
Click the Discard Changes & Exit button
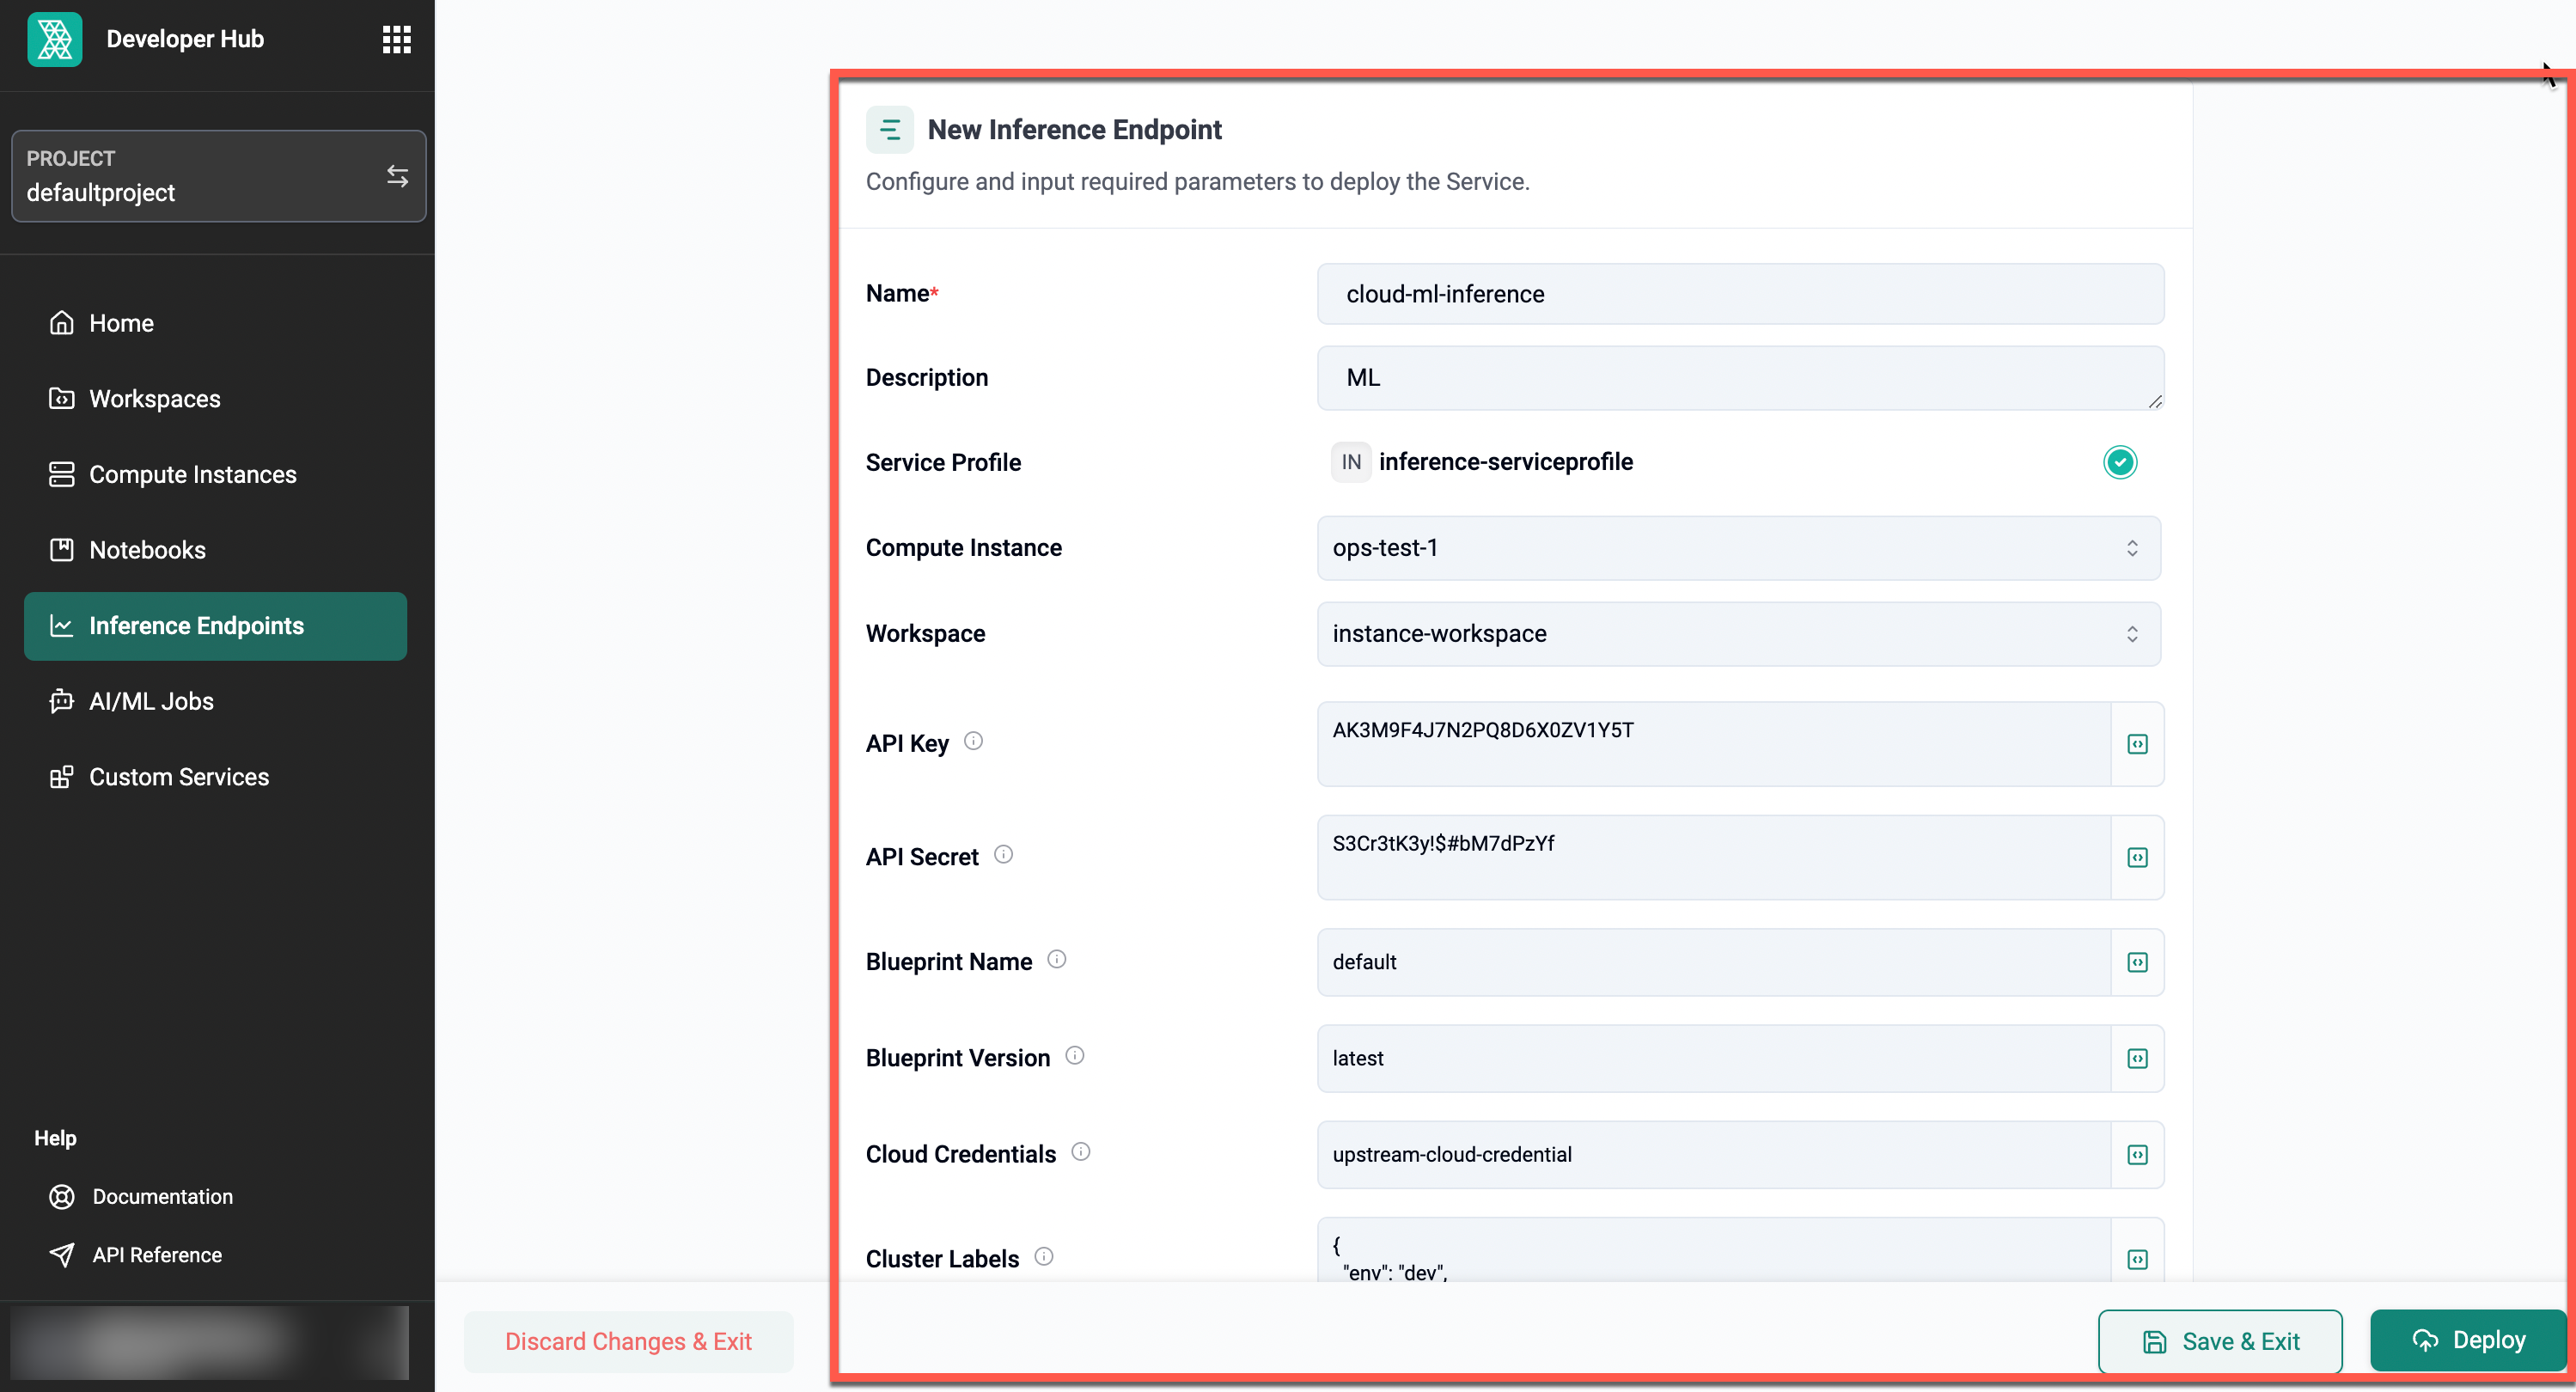click(x=629, y=1340)
